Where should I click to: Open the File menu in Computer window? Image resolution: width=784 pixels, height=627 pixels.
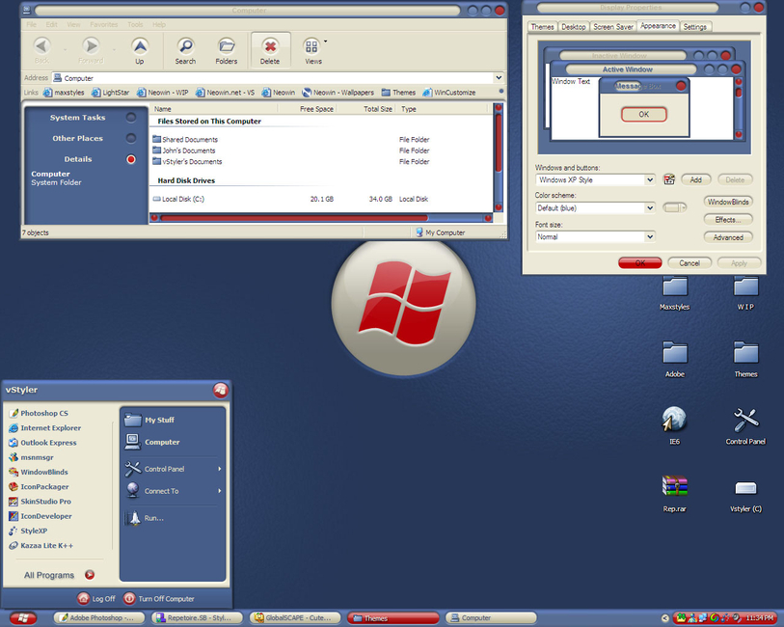pyautogui.click(x=32, y=24)
